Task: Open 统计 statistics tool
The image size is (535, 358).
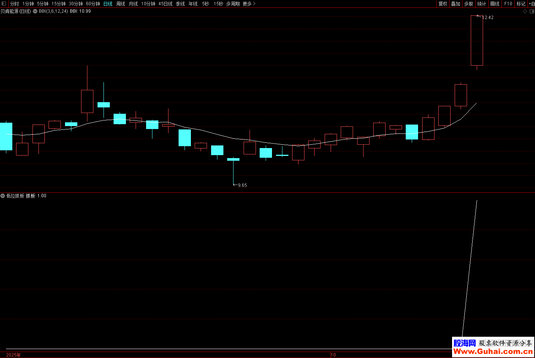Action: coord(482,4)
